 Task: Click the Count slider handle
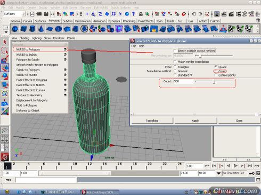click(x=214, y=81)
